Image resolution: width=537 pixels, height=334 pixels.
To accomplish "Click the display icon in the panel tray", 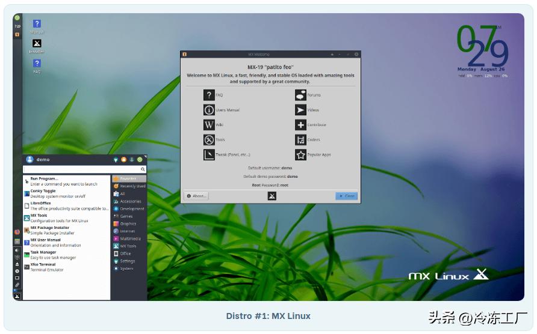I will 17,278.
